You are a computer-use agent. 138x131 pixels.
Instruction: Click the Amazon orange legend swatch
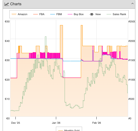tap(14, 14)
